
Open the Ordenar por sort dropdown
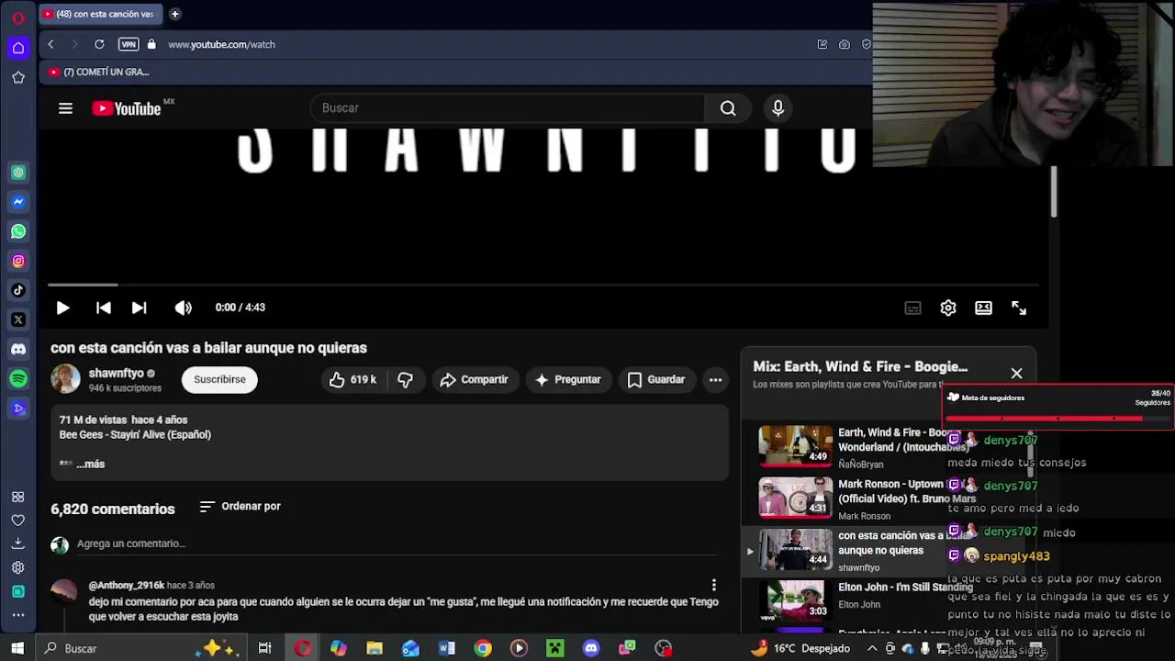(240, 506)
